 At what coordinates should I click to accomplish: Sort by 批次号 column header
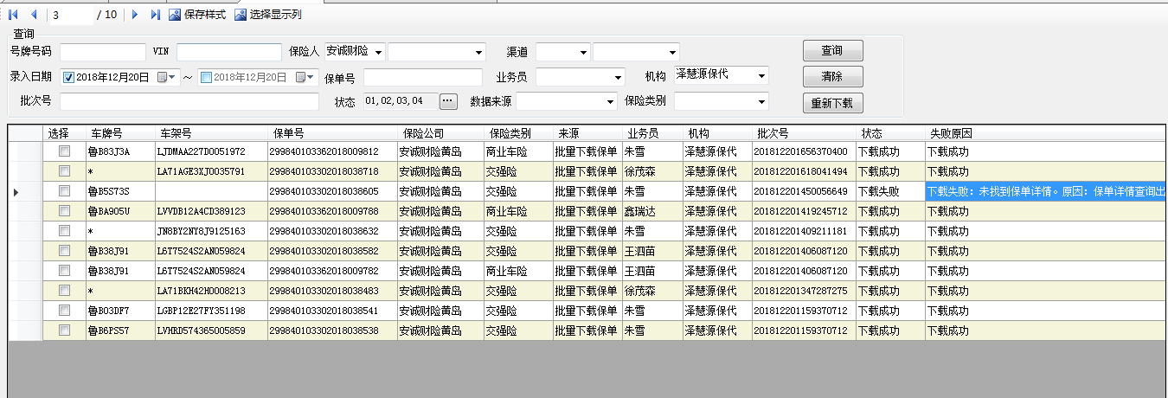coord(804,133)
